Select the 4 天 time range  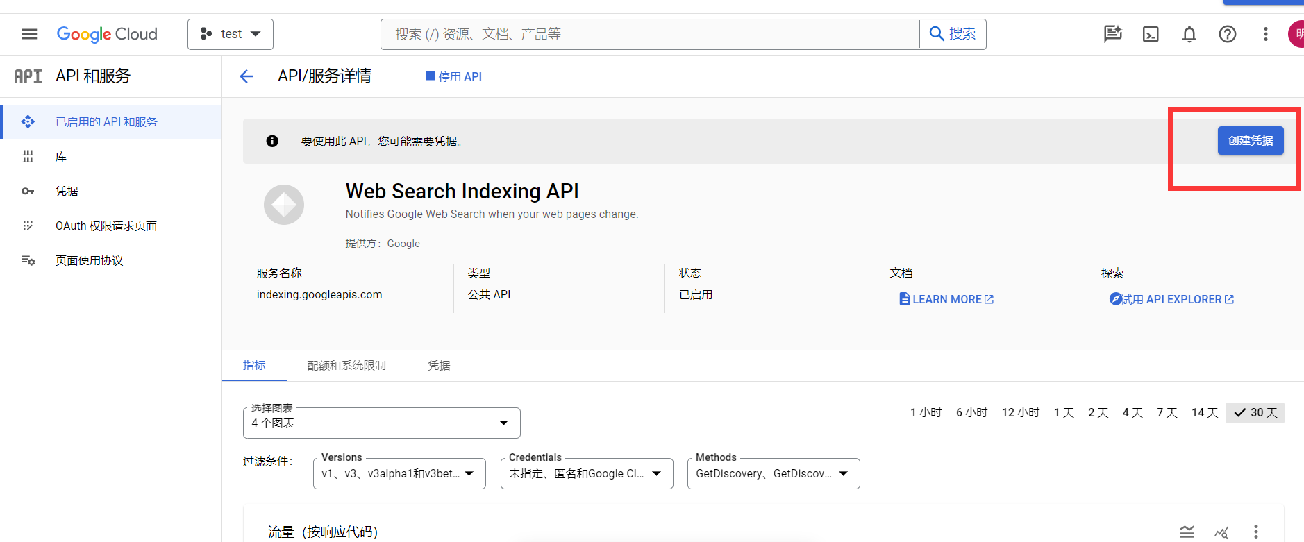1133,413
